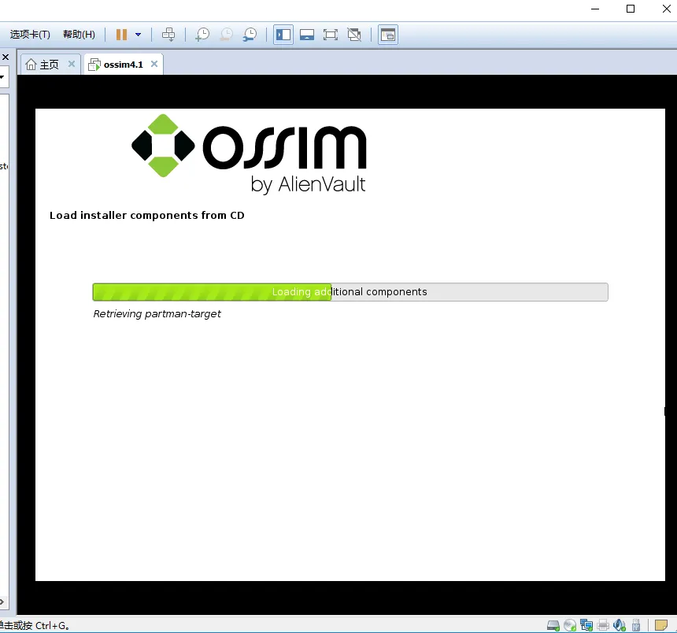Open the power options dropdown arrow beside pause

click(x=139, y=35)
